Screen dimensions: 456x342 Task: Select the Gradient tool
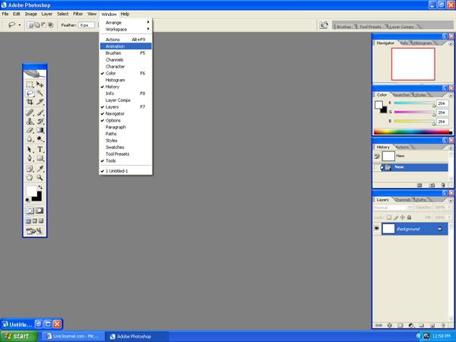click(40, 130)
